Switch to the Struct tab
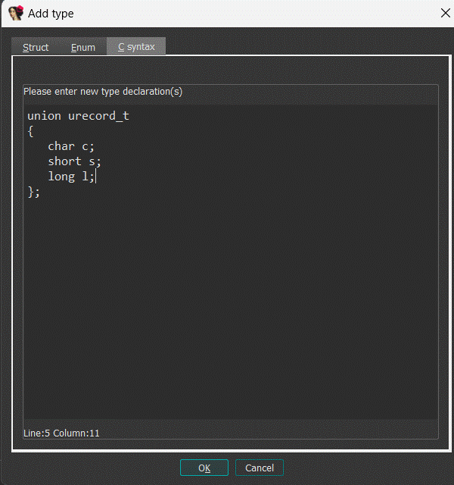The height and width of the screenshot is (485, 454). (36, 47)
